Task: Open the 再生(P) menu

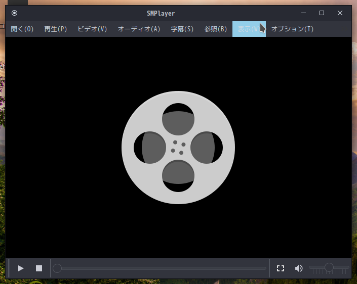Action: click(x=55, y=29)
